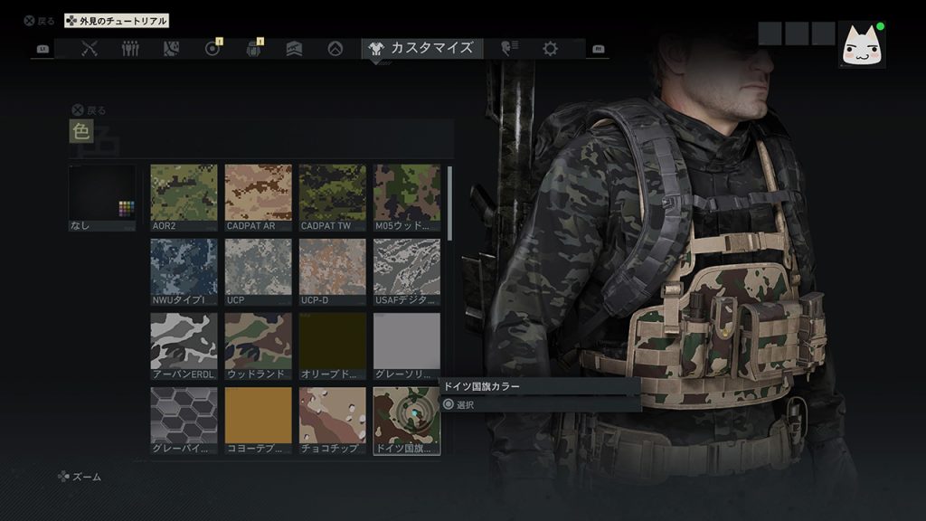Open the map tab icon
The image size is (926, 521).
(x=171, y=49)
